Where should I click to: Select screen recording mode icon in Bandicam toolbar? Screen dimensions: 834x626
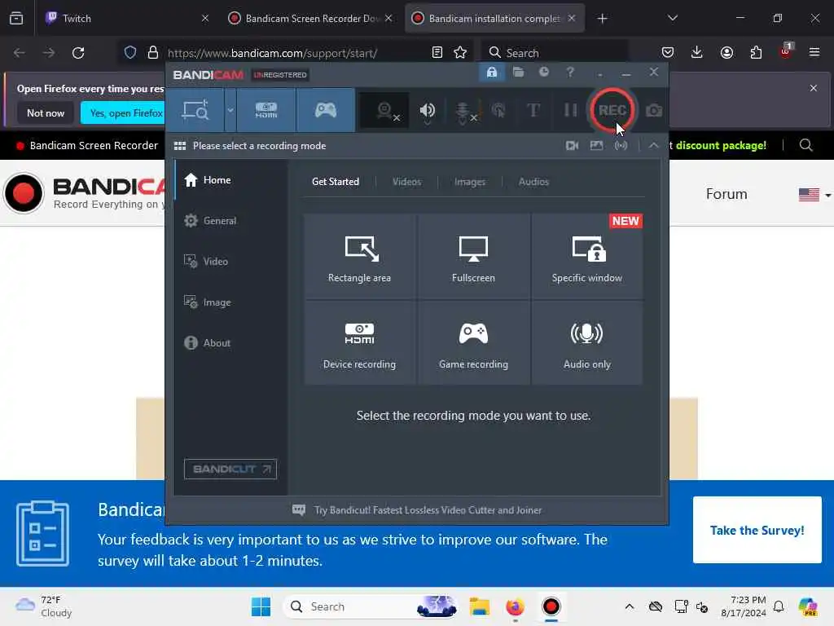[195, 110]
